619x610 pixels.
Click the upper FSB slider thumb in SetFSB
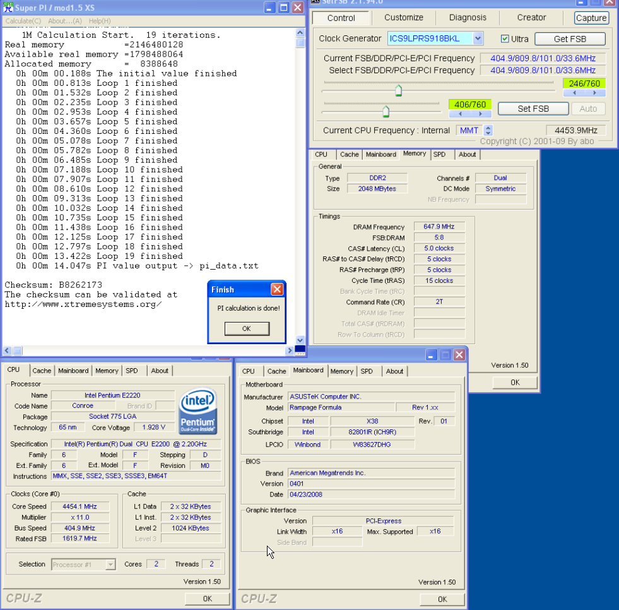[x=398, y=90]
